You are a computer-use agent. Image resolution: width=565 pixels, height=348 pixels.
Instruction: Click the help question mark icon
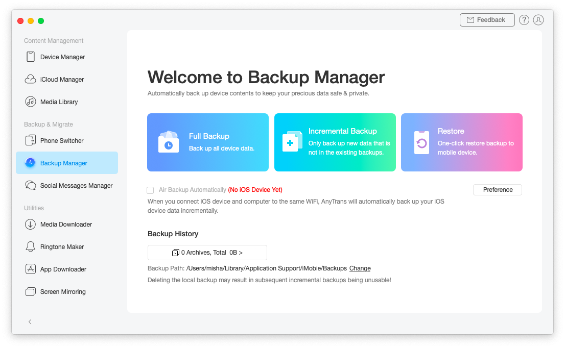click(x=524, y=20)
